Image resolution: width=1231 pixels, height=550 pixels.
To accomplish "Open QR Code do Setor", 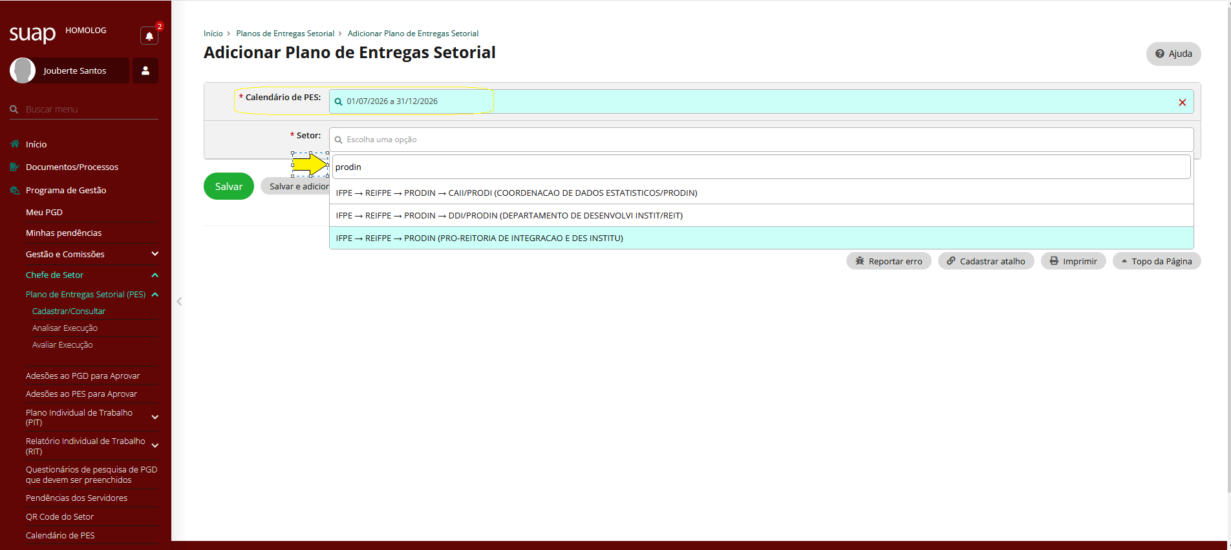I will point(59,516).
